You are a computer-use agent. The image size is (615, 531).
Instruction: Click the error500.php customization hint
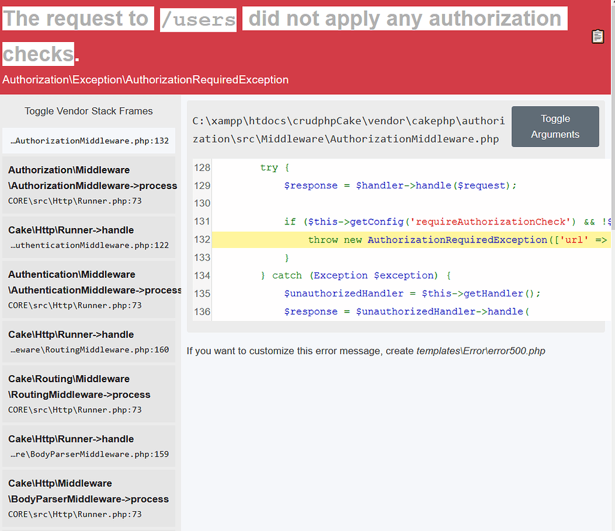[365, 351]
